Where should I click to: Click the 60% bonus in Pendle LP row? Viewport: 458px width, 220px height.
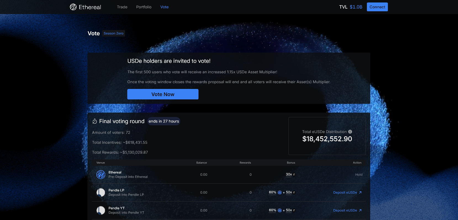tap(272, 192)
